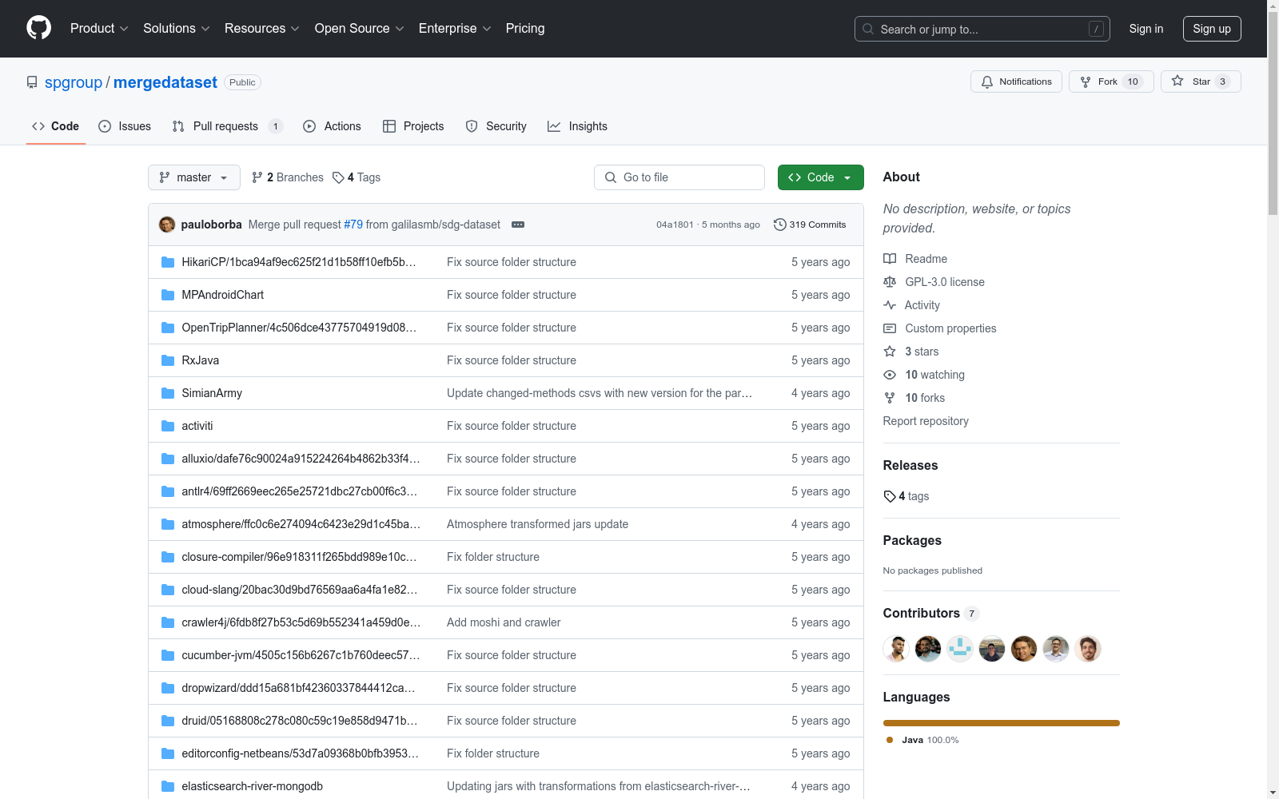Open the spgroup owner link
This screenshot has width=1279, height=799.
74,82
